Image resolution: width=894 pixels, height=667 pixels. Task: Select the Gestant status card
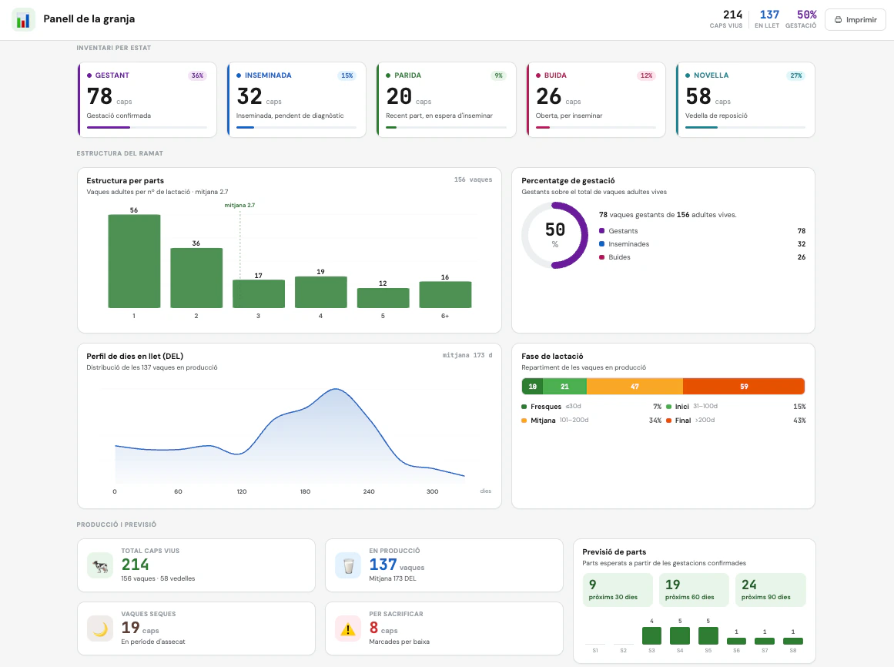click(147, 100)
